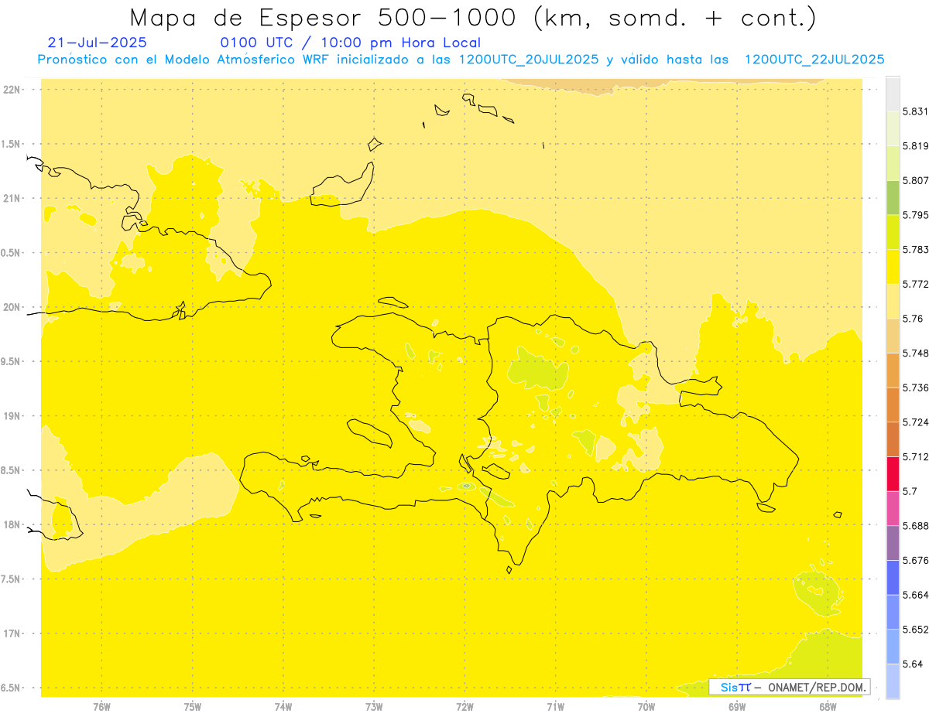Click the 68W longitude axis label
This screenshot has width=929, height=717.
coord(828,707)
